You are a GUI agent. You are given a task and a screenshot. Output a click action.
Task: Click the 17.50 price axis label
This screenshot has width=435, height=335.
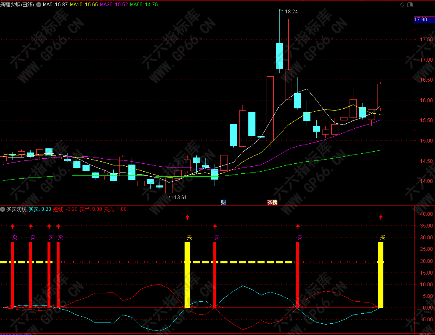[426, 40]
